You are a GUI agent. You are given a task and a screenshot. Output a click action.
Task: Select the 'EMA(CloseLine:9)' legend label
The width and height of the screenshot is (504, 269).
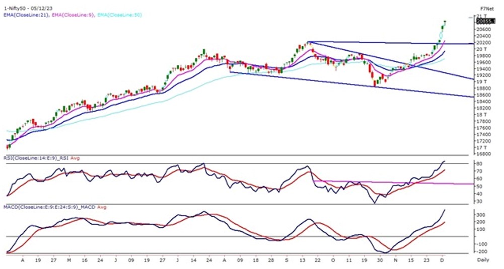[73, 15]
